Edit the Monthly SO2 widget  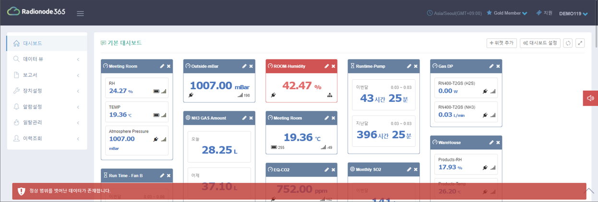tap(409, 169)
